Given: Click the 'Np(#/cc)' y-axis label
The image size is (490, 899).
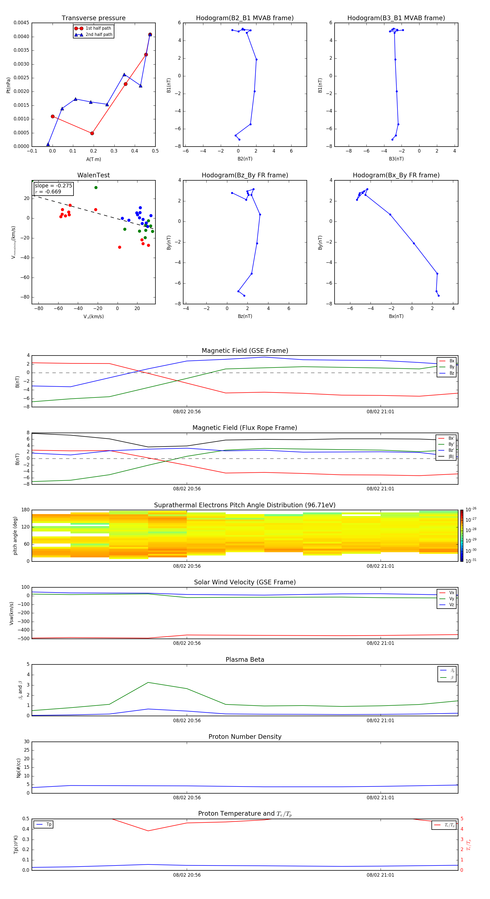Looking at the screenshot, I should [x=19, y=768].
